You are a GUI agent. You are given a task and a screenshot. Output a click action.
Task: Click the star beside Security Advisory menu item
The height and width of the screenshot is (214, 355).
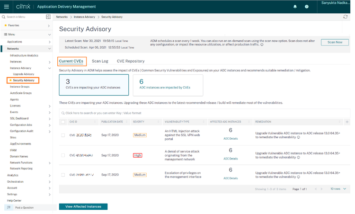[10, 80]
